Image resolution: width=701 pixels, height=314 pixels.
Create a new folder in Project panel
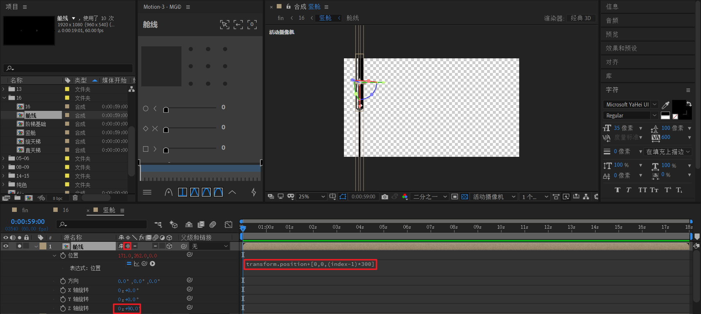click(x=18, y=198)
